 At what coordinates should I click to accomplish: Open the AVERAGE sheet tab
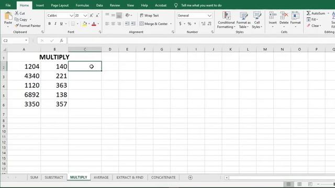[x=101, y=178]
